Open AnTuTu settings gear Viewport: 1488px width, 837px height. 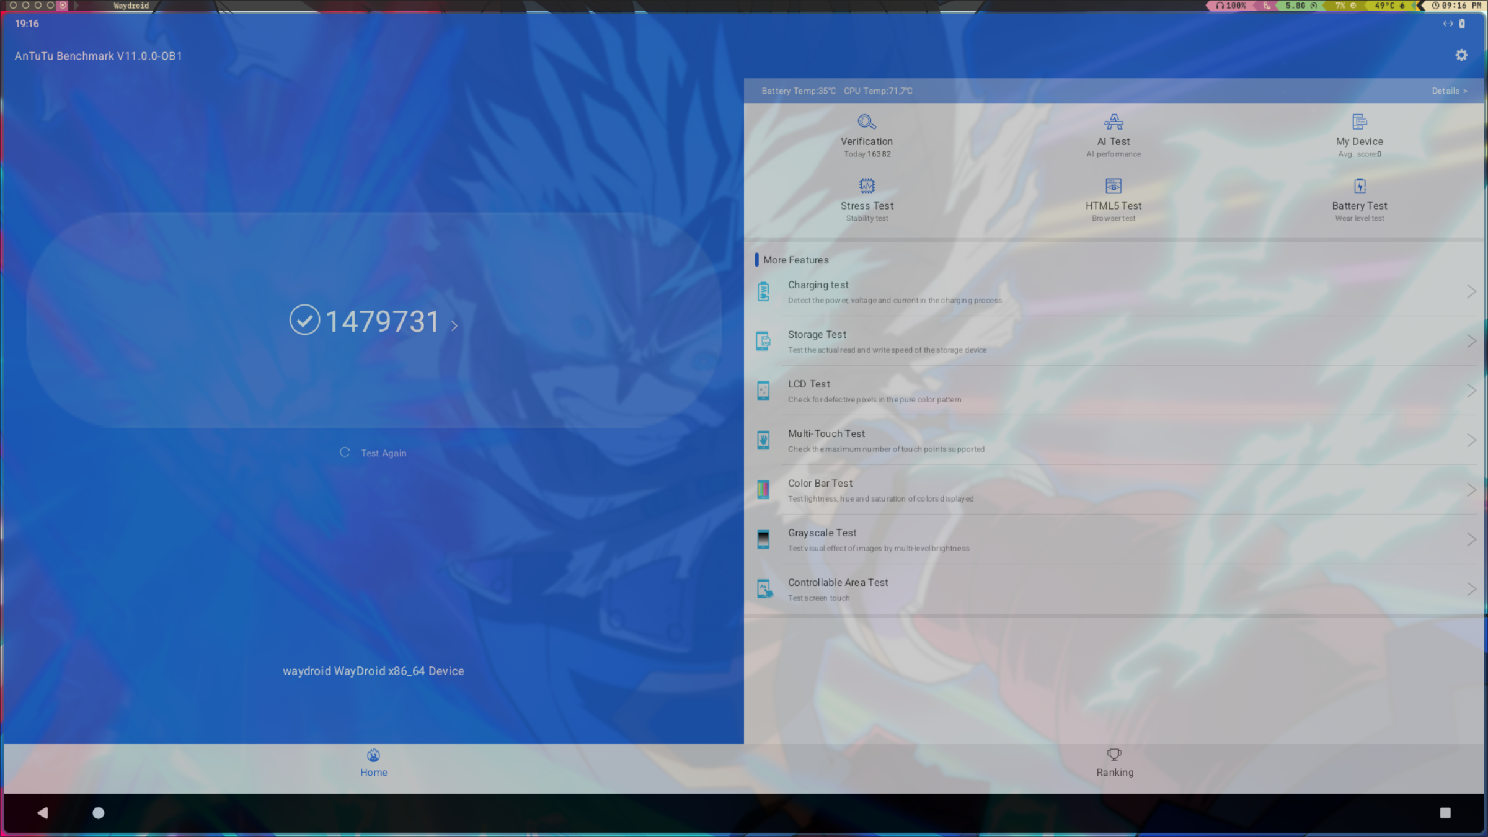1461,55
